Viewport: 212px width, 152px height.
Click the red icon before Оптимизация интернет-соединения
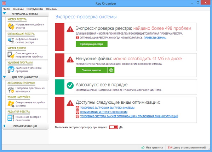coord(78,112)
